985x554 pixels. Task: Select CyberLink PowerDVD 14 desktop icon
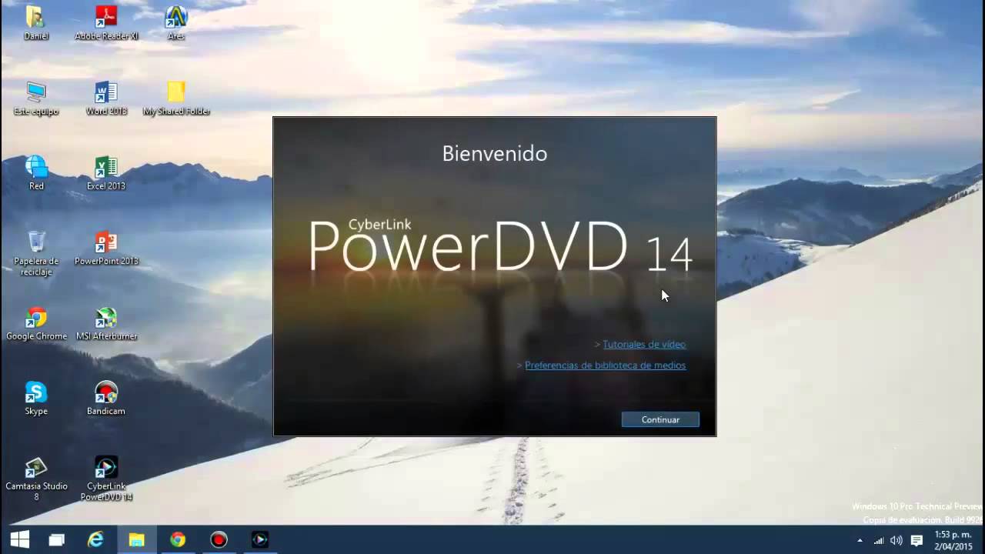tap(106, 479)
